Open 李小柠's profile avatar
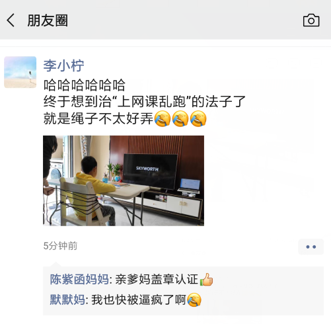 (20, 72)
